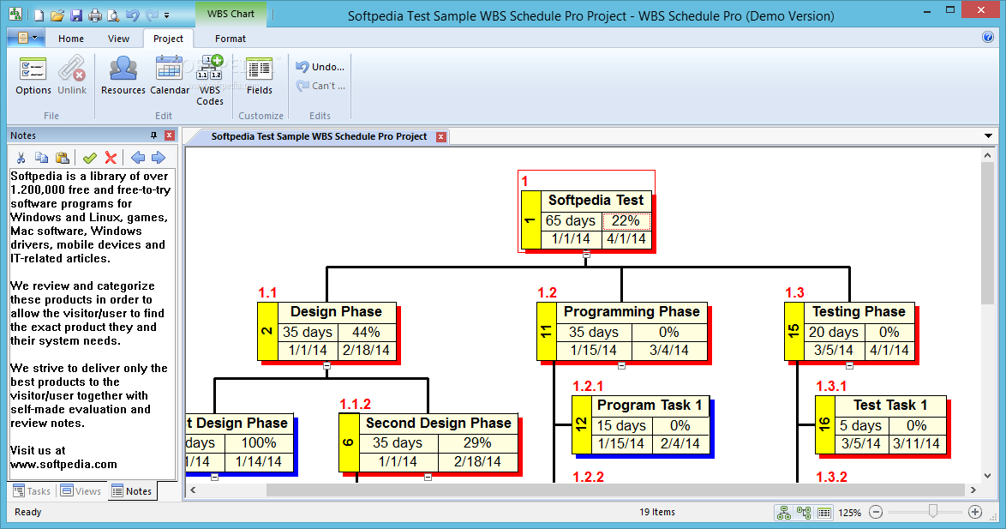Select the Programming Phase box title
This screenshot has height=529, width=1006.
point(632,312)
